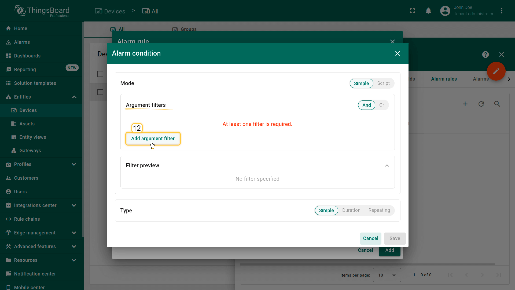The image size is (515, 290).
Task: Click Add argument filter button
Action: coord(153,139)
